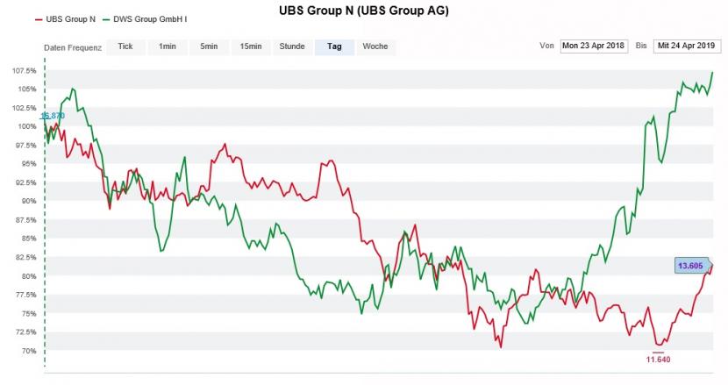Click the green DWS legend color marker
Viewport: 728px width, 385px height.
click(x=106, y=20)
